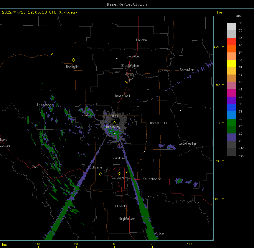The height and width of the screenshot is (248, 254).
Task: Click the 2022/07/23 12:06:18 UTC timestamp
Action: point(29,12)
